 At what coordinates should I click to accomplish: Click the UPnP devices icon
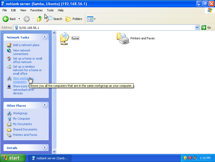(x=9, y=87)
